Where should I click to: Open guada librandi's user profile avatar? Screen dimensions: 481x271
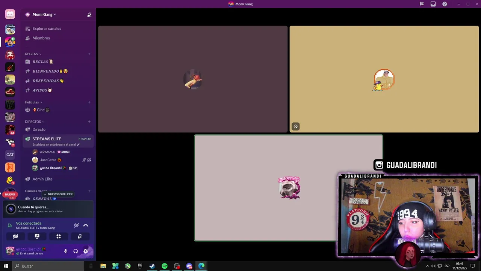coord(10,251)
